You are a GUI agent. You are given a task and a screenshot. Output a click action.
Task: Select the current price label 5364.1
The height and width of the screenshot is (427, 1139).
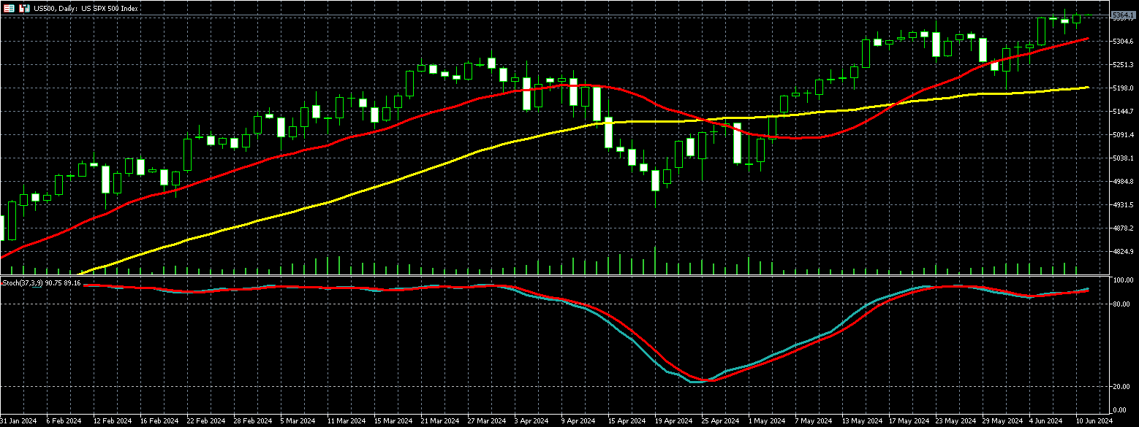click(1121, 15)
